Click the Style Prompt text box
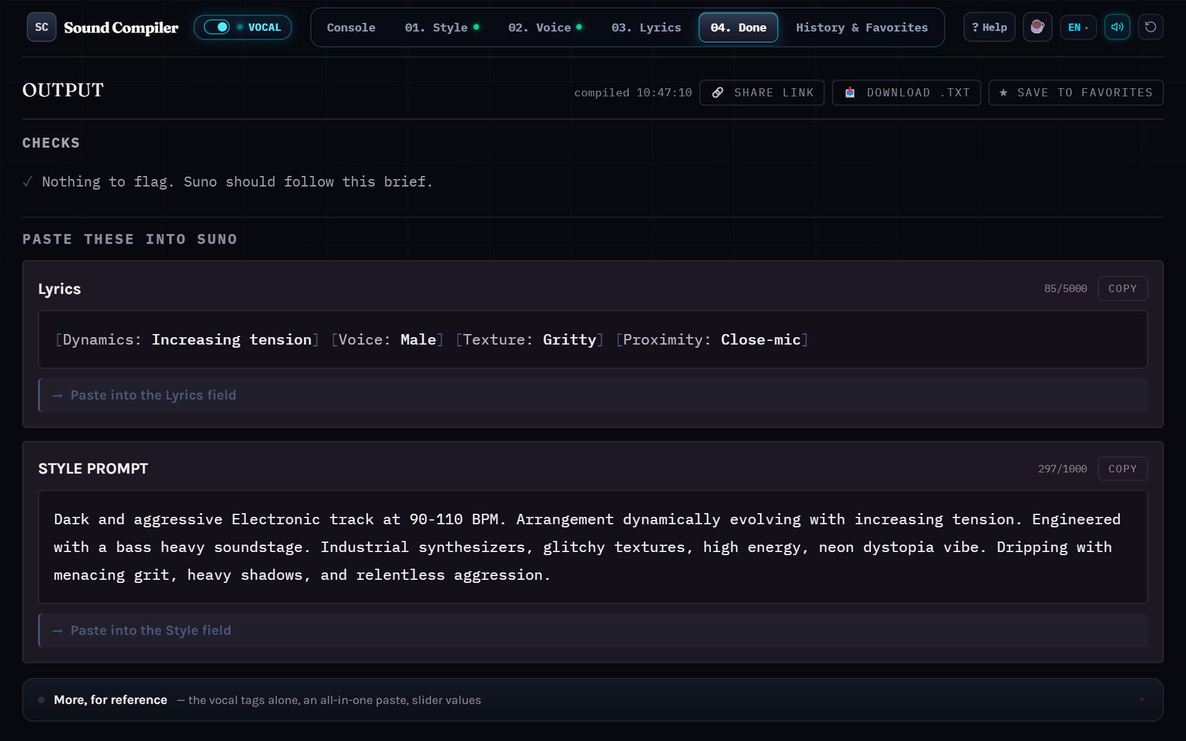 [x=592, y=547]
